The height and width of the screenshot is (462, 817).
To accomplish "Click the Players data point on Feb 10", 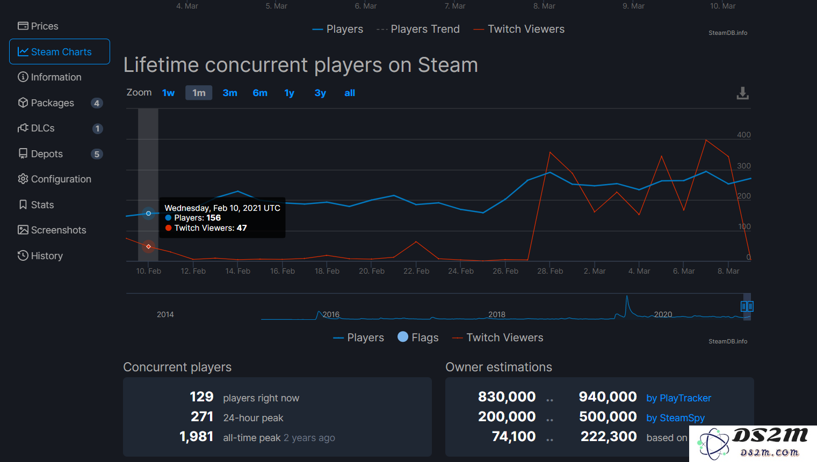I will click(x=149, y=214).
